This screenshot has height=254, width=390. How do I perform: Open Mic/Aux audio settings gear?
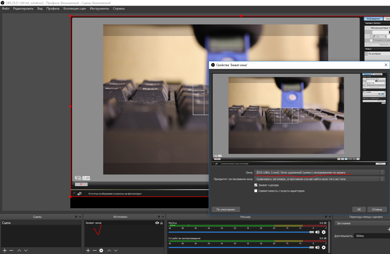(x=323, y=232)
